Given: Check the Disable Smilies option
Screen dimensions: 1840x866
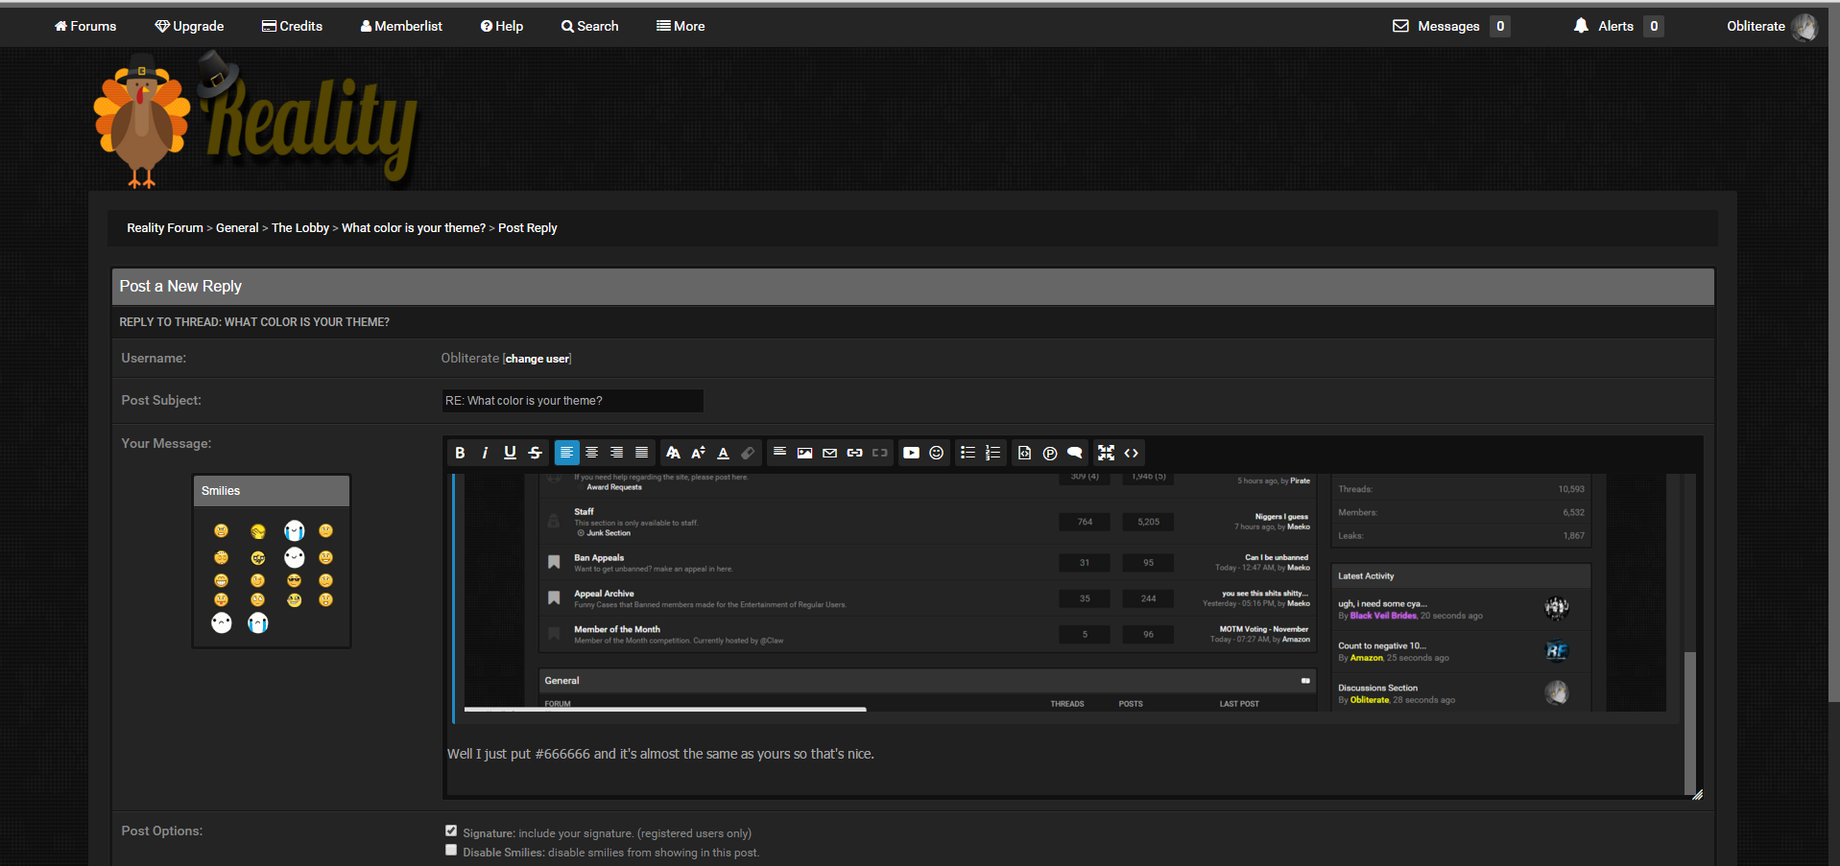Looking at the screenshot, I should coord(451,850).
